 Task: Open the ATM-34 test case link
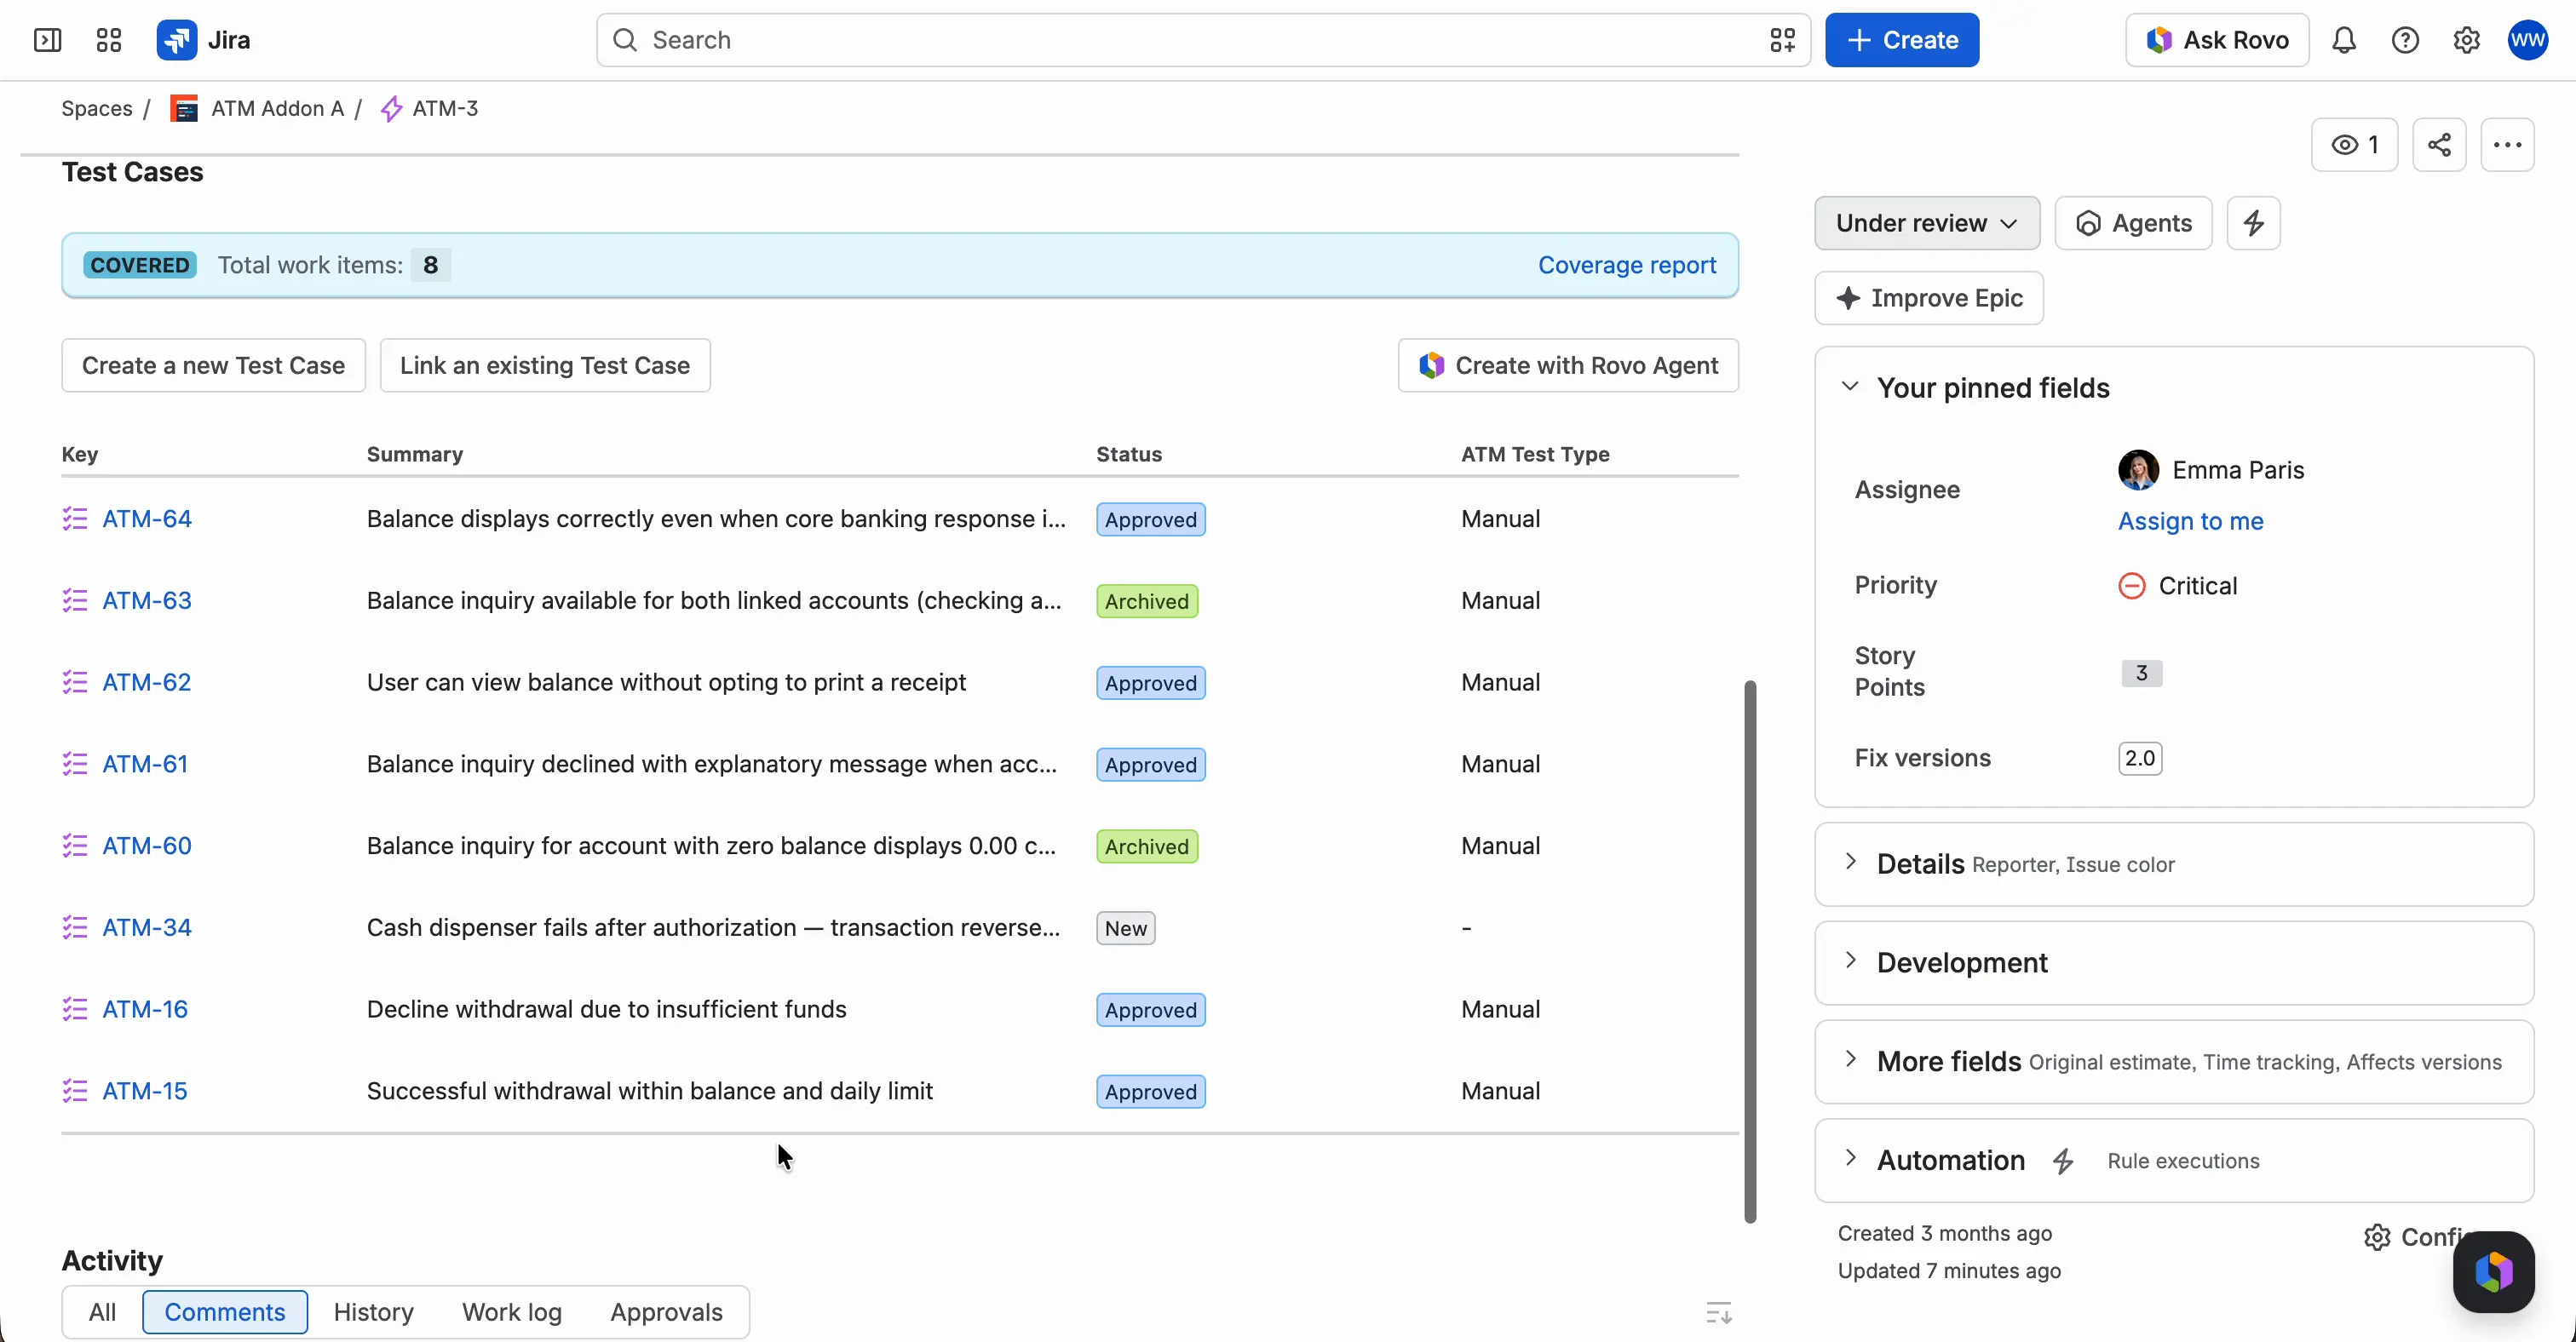pos(147,927)
